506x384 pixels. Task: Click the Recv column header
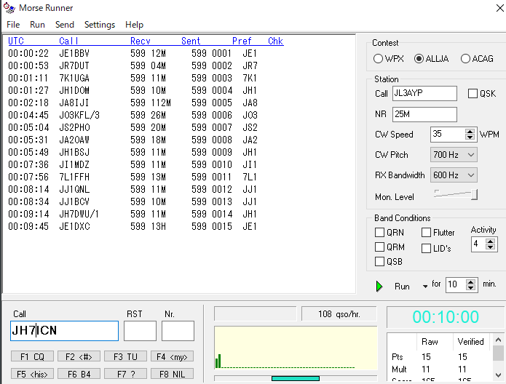(141, 41)
